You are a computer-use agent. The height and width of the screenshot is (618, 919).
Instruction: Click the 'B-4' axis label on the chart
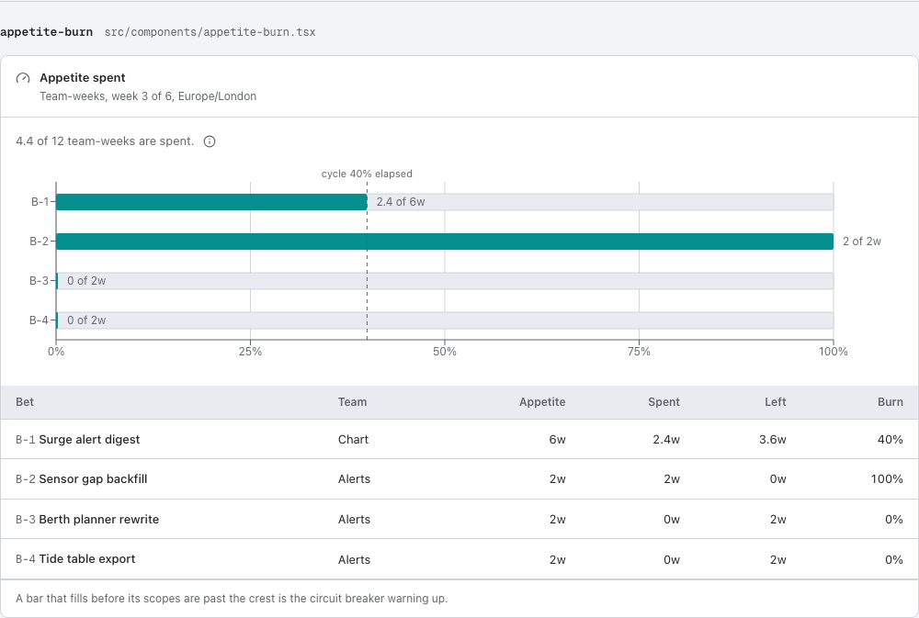(x=40, y=320)
